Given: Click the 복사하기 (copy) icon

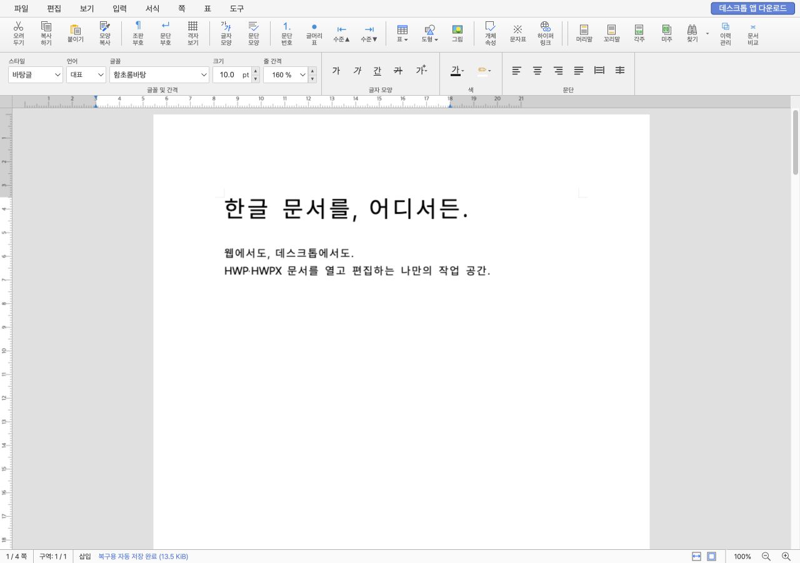Looking at the screenshot, I should [x=46, y=33].
